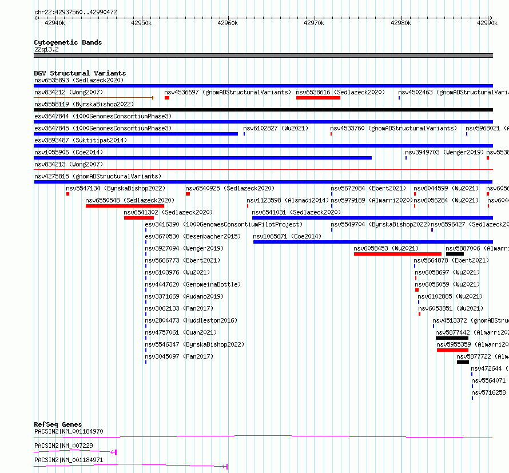Click nsv5979189 (Almarri2020) label
Image resolution: width=509 pixels, height=473 pixels.
tap(372, 200)
